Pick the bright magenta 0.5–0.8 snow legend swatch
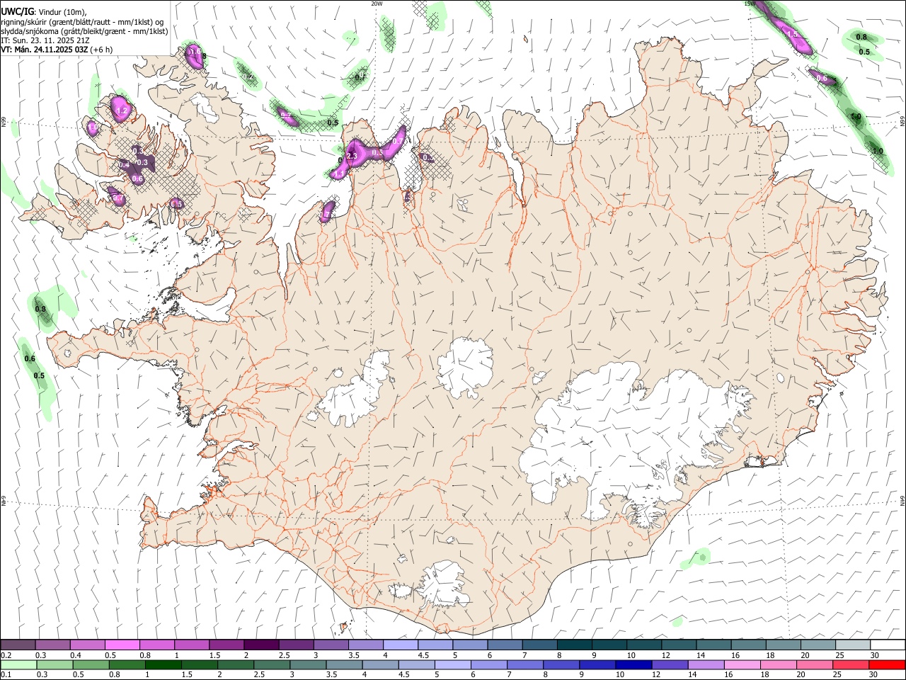Image resolution: width=906 pixels, height=680 pixels. (x=122, y=645)
